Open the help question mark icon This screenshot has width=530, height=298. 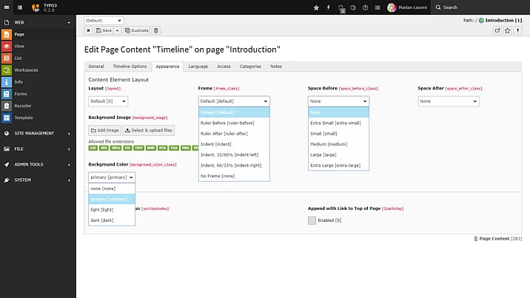coord(366,7)
